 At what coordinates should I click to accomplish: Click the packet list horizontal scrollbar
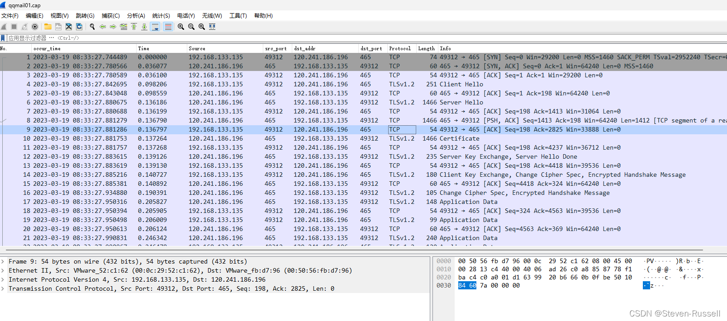tap(355, 250)
